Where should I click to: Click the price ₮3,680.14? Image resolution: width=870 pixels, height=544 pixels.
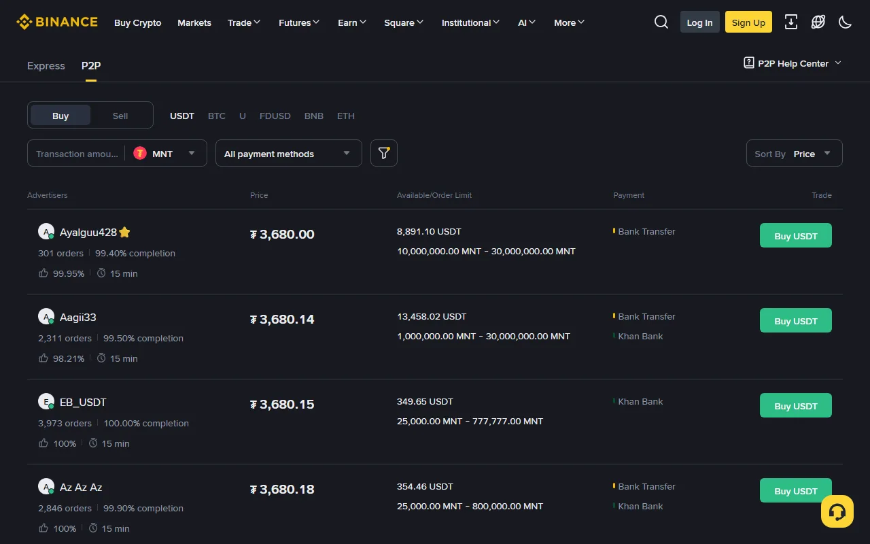[x=282, y=319]
